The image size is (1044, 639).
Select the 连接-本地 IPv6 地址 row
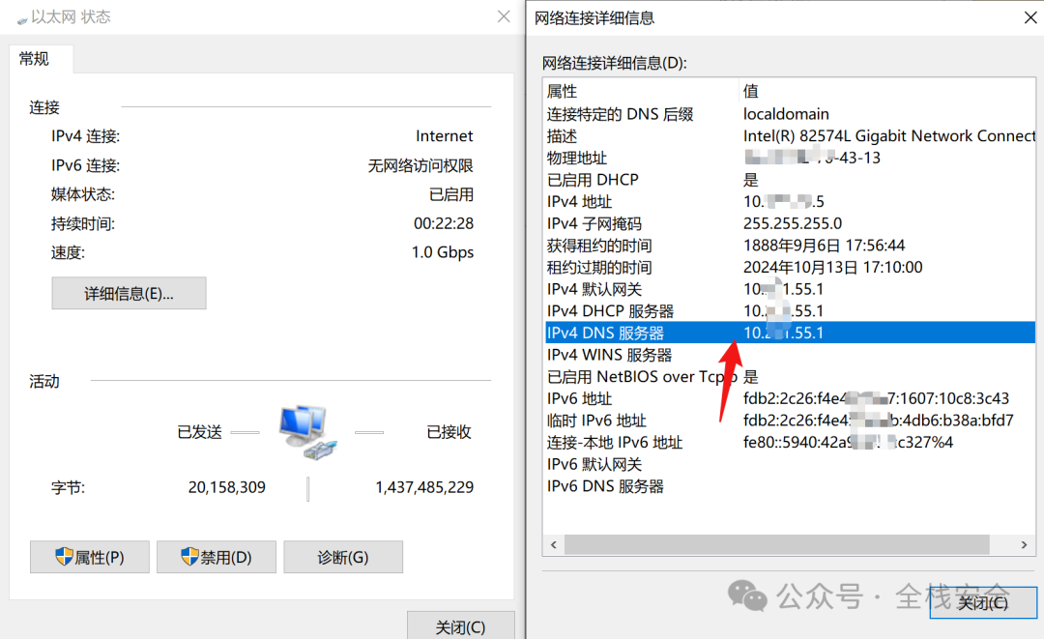(x=790, y=443)
